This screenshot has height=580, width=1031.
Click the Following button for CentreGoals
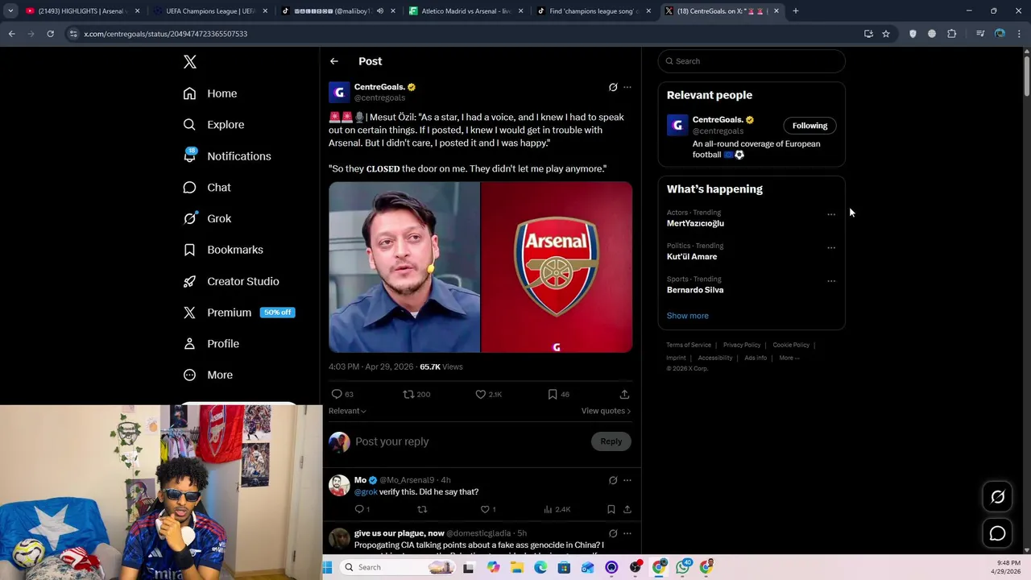(809, 126)
